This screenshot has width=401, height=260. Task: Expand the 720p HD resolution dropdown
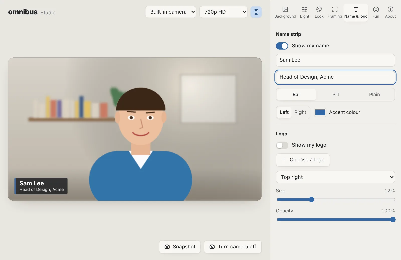click(x=223, y=12)
